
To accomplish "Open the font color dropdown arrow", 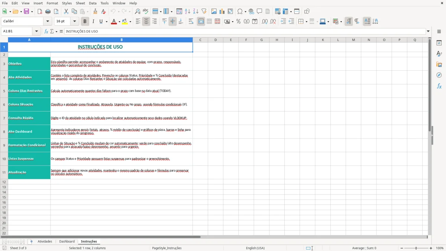I will [119, 22].
